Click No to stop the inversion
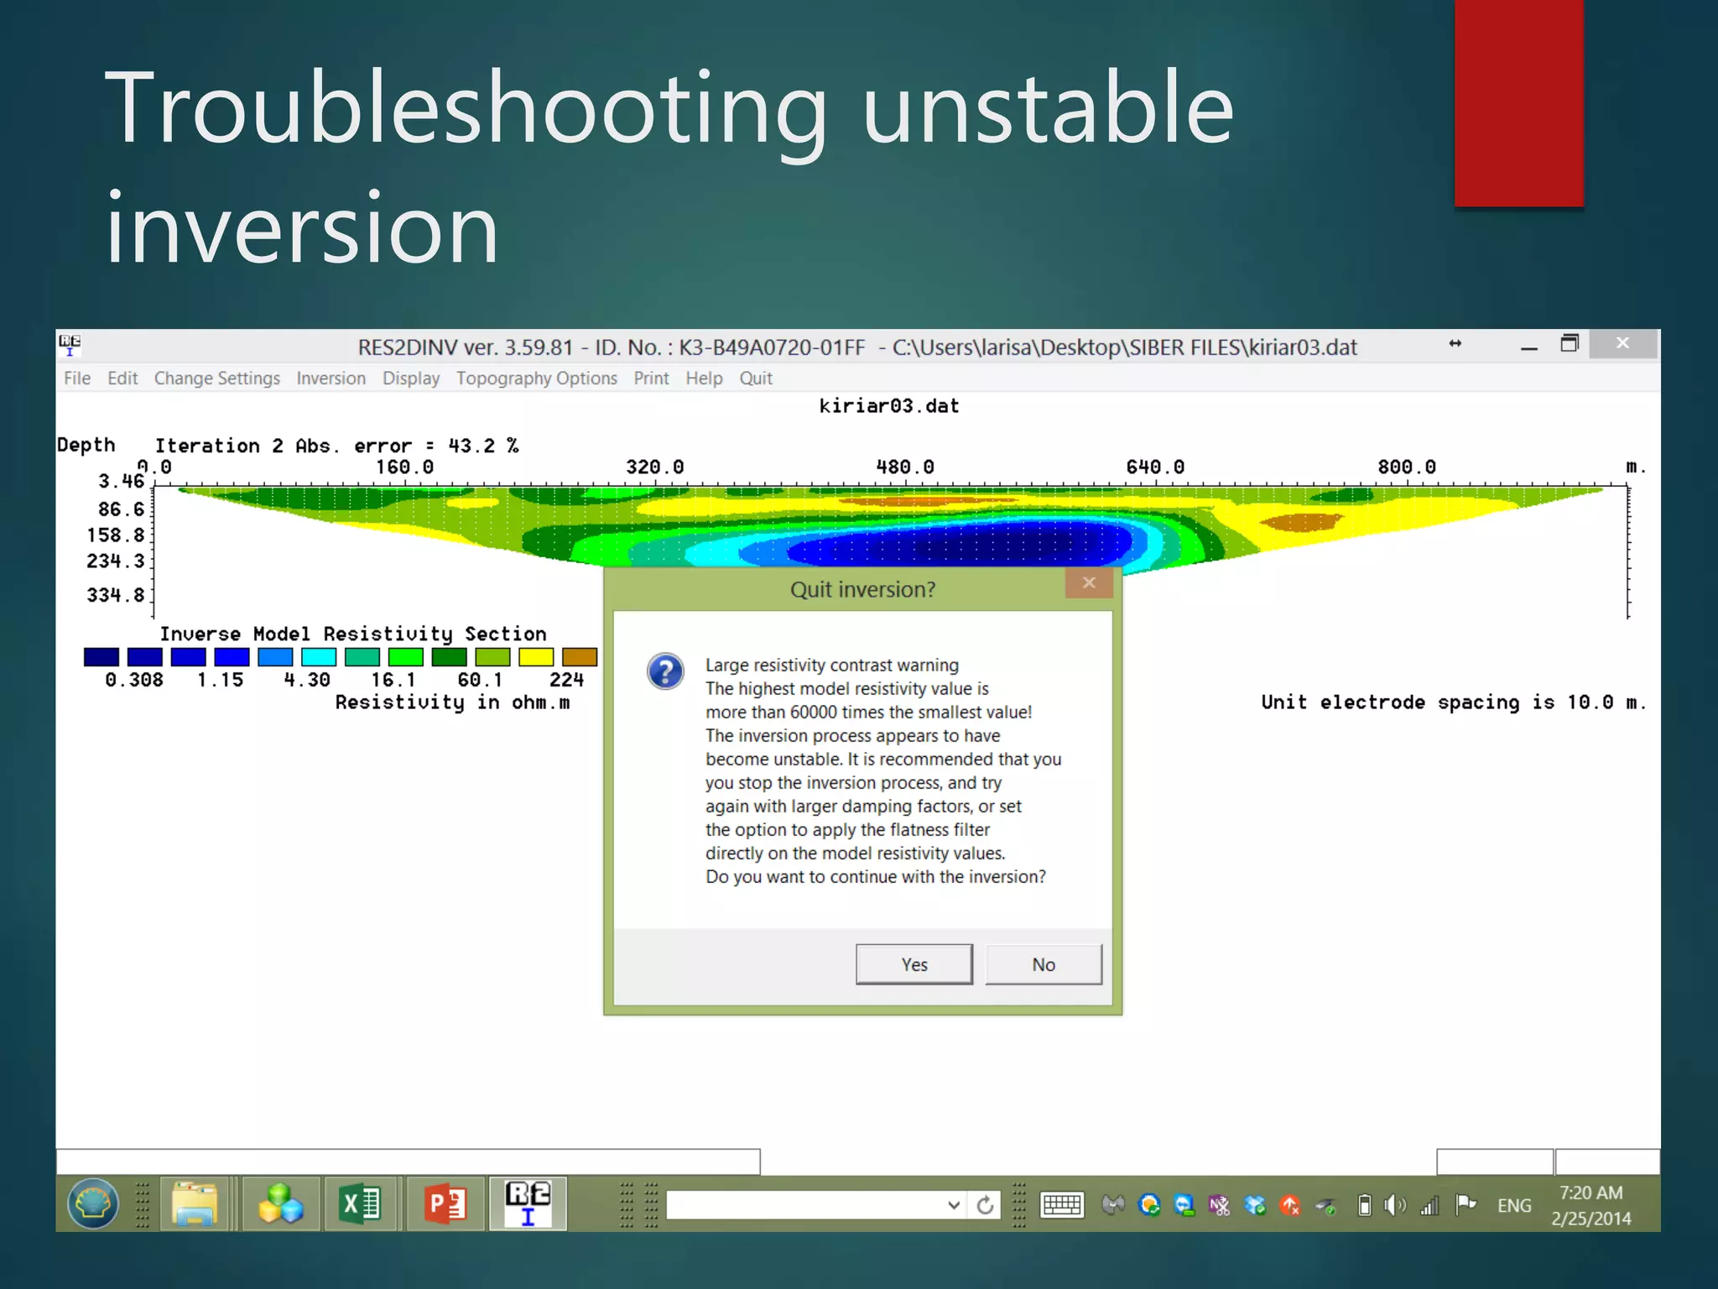This screenshot has height=1289, width=1718. pyautogui.click(x=1043, y=964)
